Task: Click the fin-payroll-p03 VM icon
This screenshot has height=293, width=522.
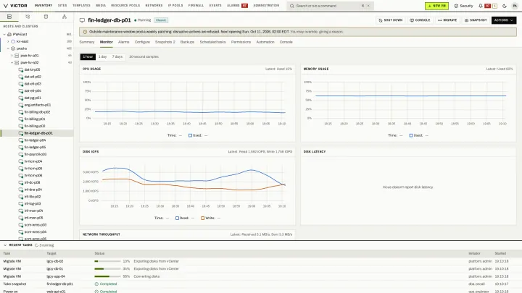Action: tap(20, 154)
